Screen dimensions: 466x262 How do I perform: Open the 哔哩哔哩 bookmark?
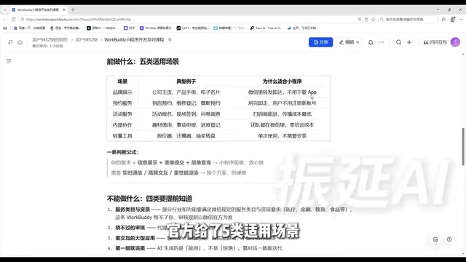click(x=229, y=28)
